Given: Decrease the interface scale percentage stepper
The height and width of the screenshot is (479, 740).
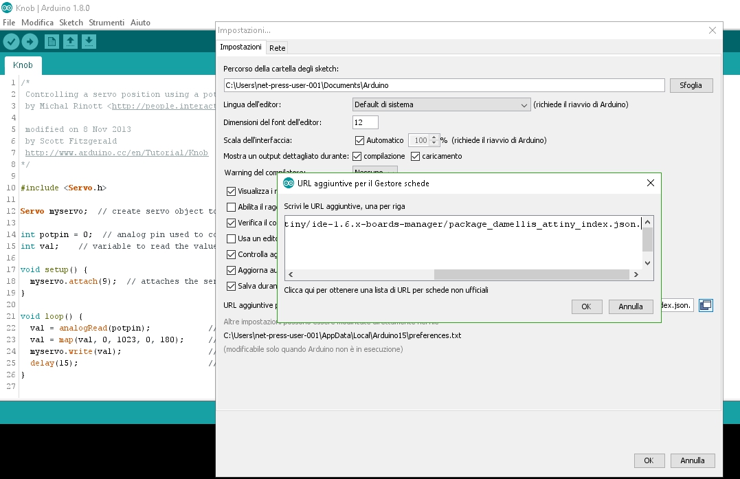Looking at the screenshot, I should pos(434,143).
